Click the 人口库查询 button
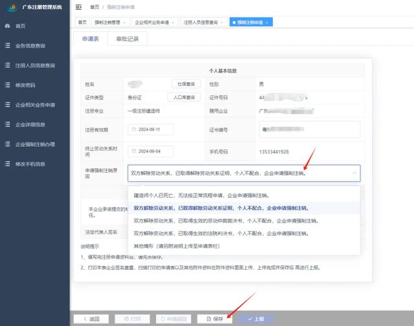Viewport: 414px width, 326px height. [184, 98]
